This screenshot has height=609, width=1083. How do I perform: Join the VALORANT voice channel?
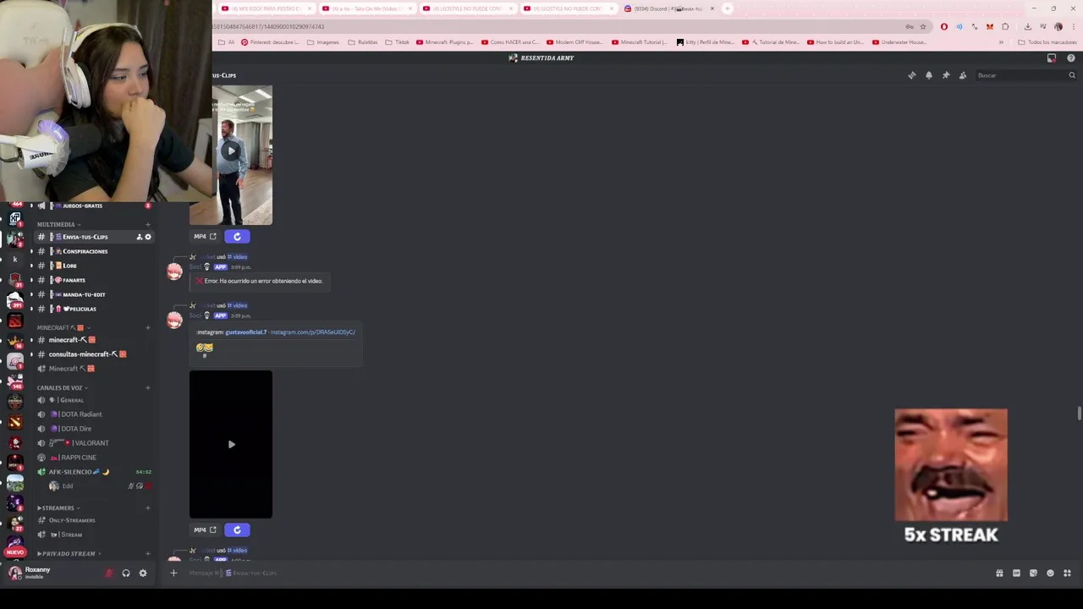coord(93,443)
